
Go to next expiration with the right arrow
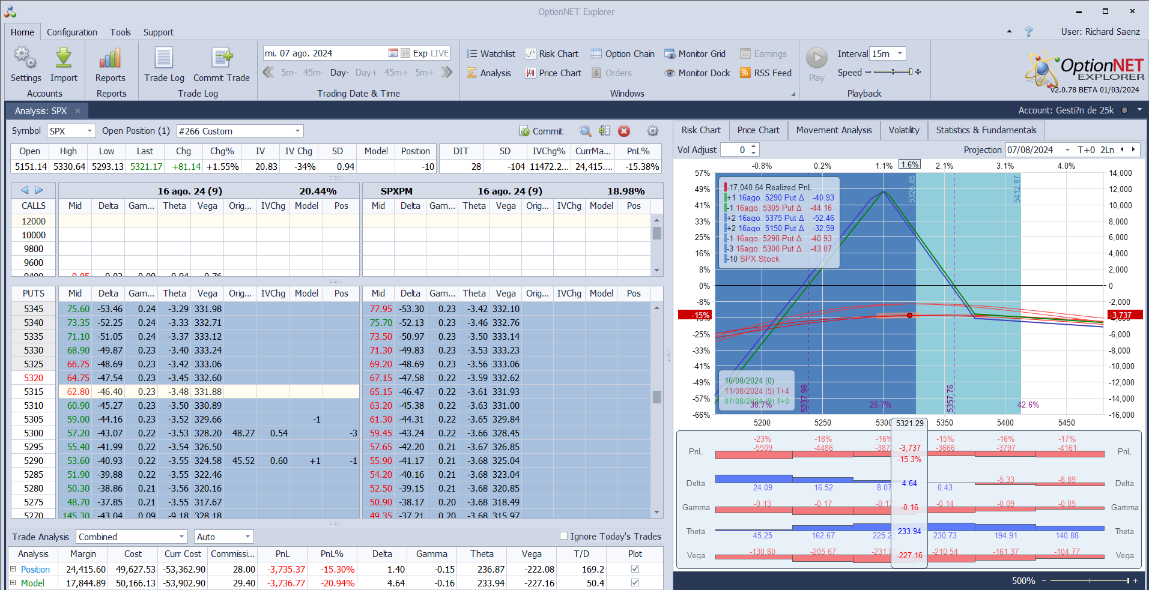(39, 190)
